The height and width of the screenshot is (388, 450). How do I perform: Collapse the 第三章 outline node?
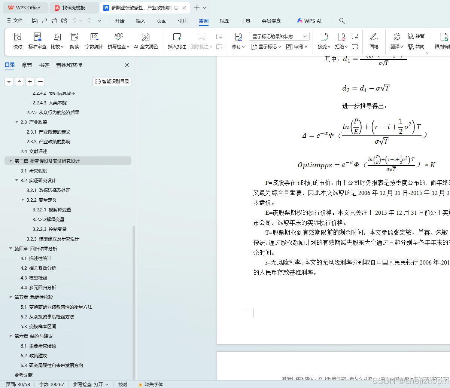(10, 161)
